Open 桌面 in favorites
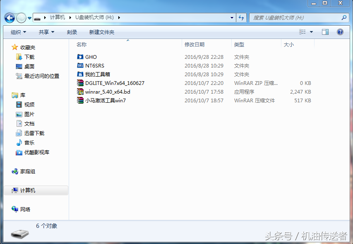This screenshot has width=353, height=244. click(29, 66)
